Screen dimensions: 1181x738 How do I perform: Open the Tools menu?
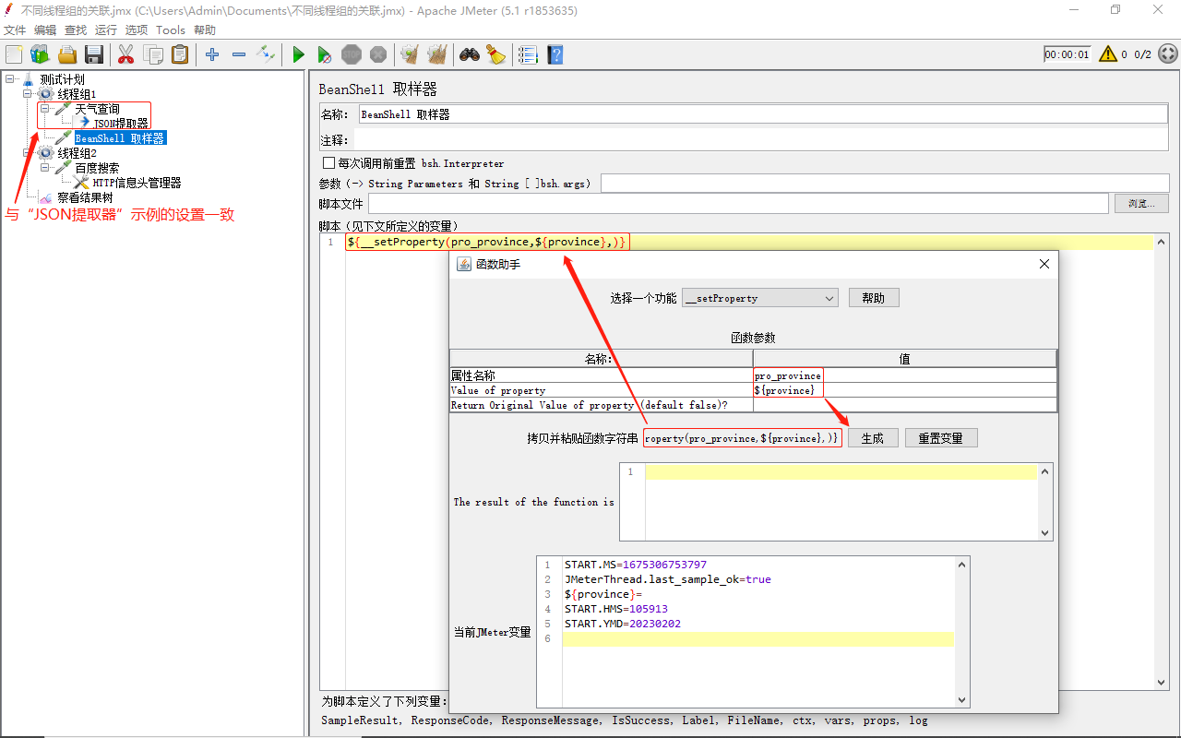tap(171, 30)
